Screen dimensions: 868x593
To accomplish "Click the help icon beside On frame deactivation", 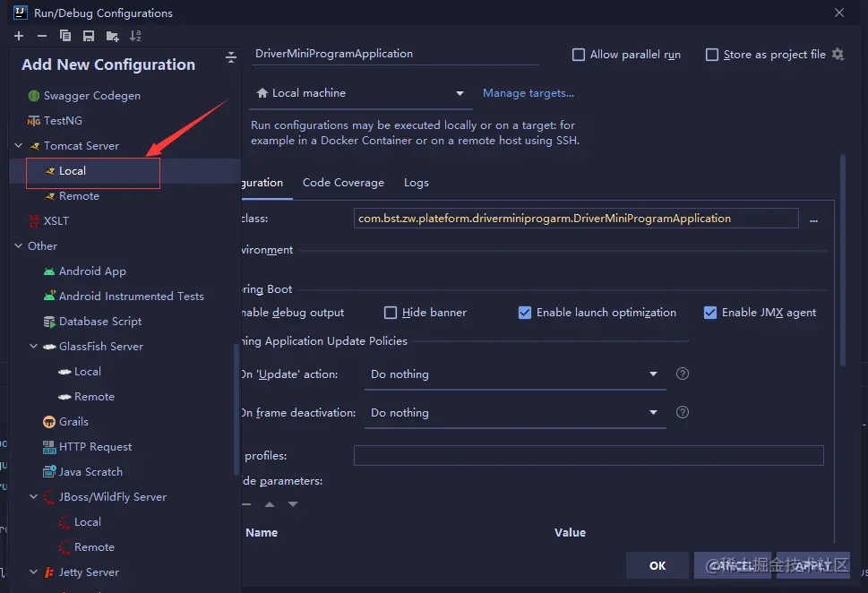I will (683, 412).
